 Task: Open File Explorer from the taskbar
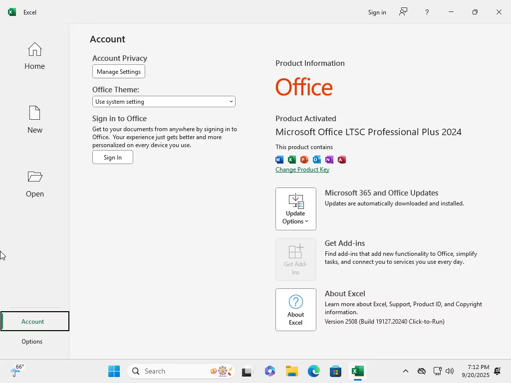point(291,371)
